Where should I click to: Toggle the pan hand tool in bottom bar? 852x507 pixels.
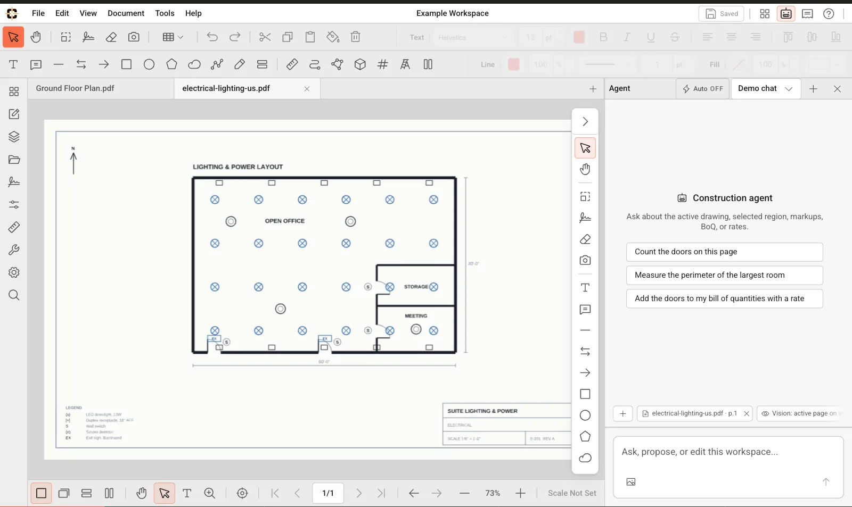pos(141,494)
